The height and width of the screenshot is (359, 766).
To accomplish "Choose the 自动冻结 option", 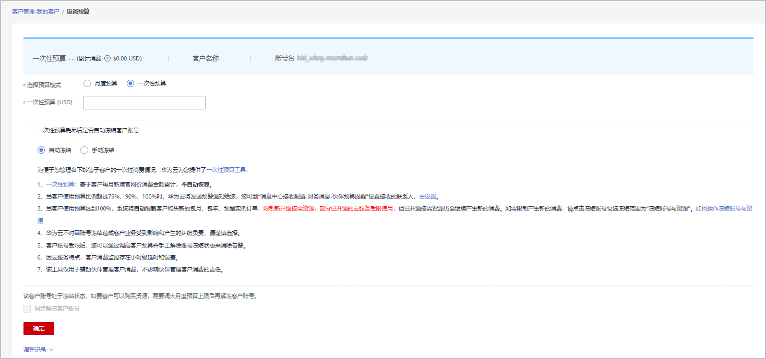I will (41, 150).
